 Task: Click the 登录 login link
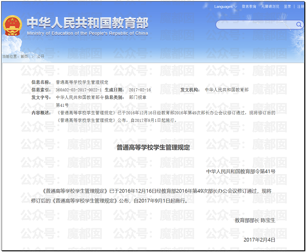point(287,7)
